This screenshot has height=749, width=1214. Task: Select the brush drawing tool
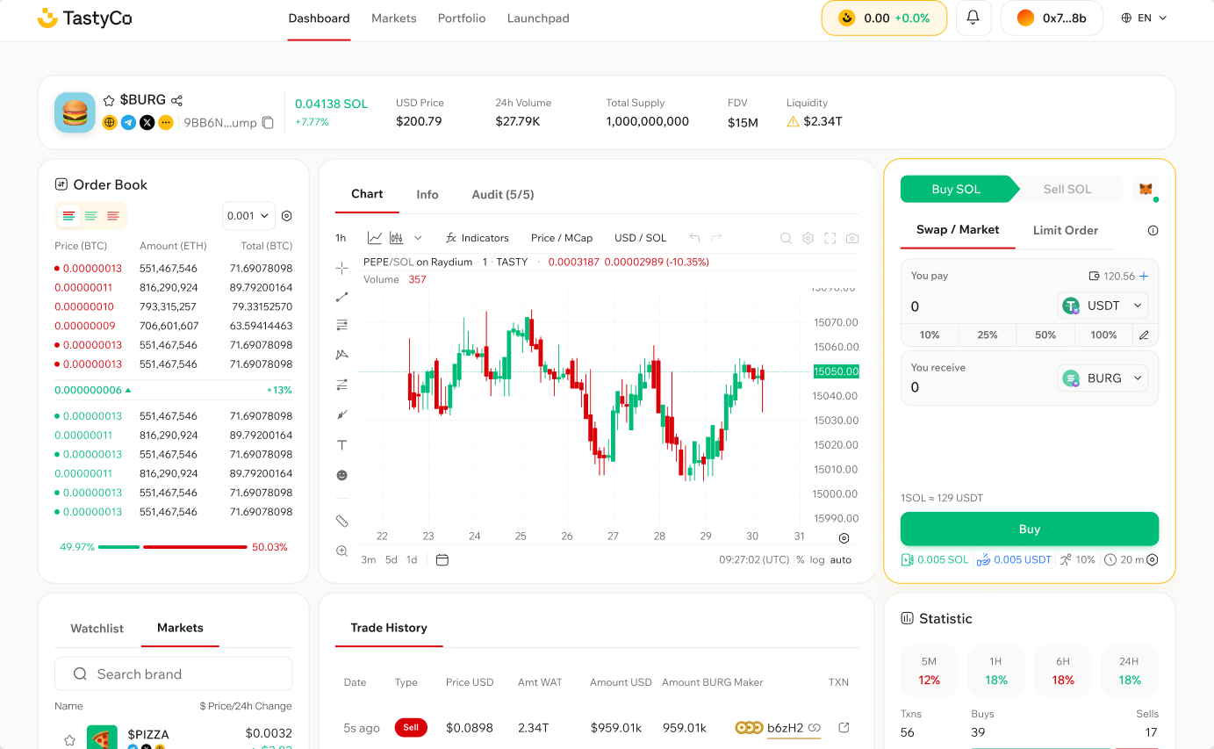pos(342,414)
